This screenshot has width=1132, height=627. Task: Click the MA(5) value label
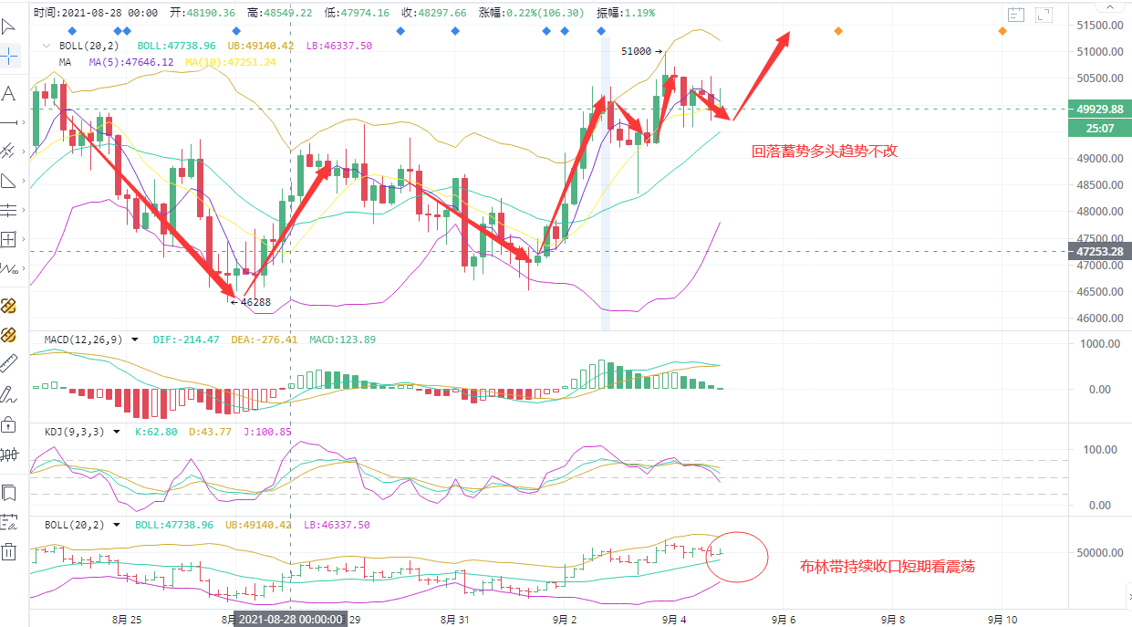pyautogui.click(x=130, y=62)
